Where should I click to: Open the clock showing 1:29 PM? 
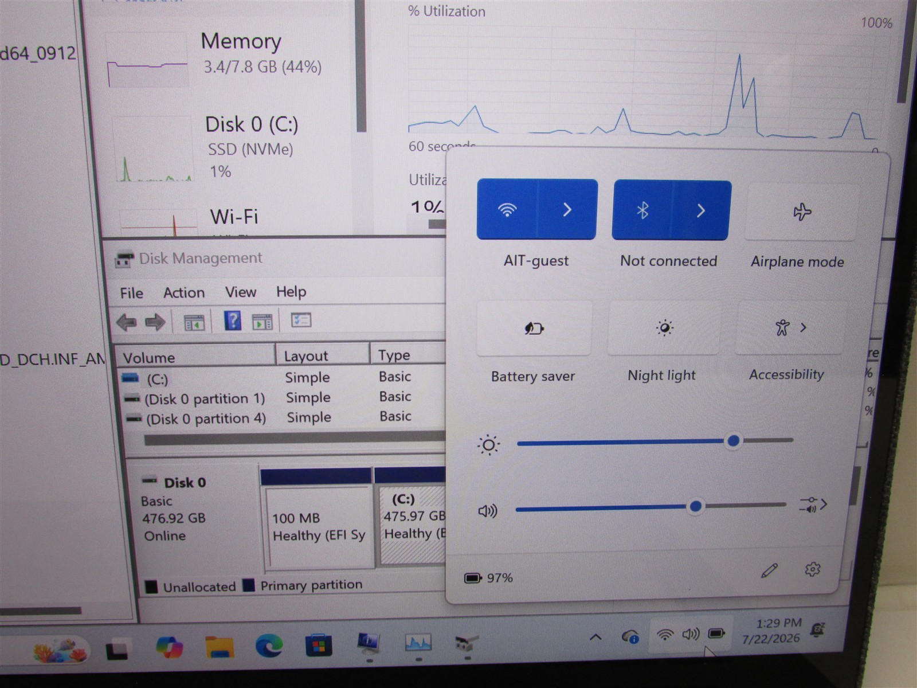pyautogui.click(x=772, y=631)
